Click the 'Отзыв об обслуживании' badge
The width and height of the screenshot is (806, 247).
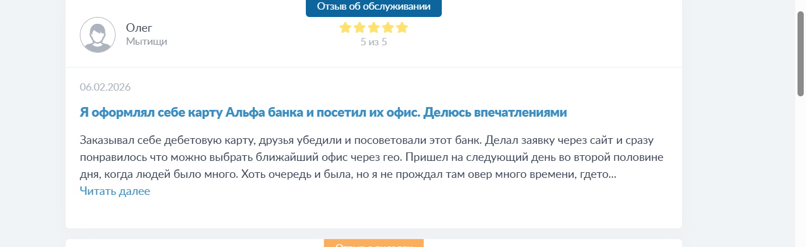[374, 7]
